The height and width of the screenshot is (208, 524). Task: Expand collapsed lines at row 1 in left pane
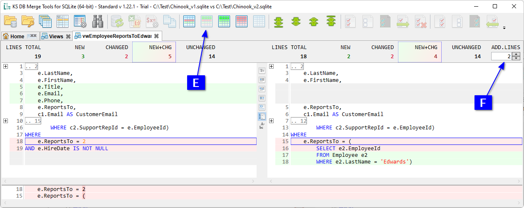5,66
